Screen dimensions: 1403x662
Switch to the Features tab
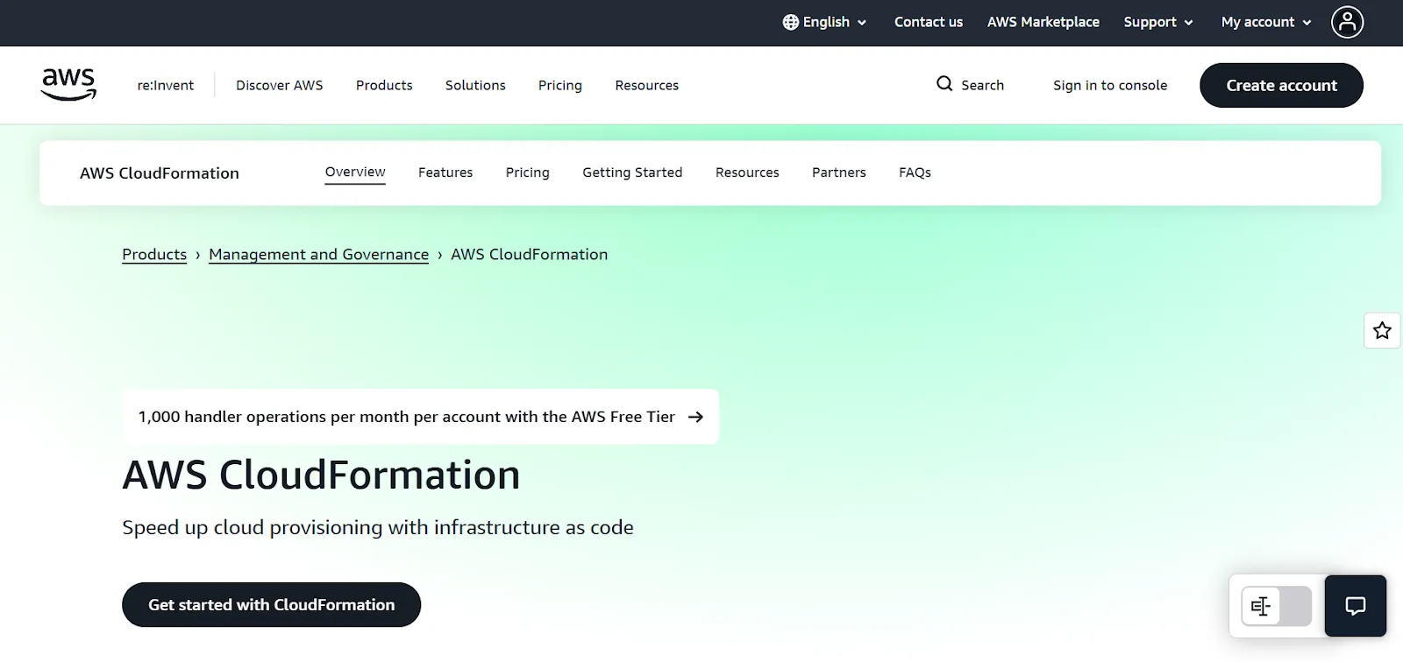coord(445,173)
